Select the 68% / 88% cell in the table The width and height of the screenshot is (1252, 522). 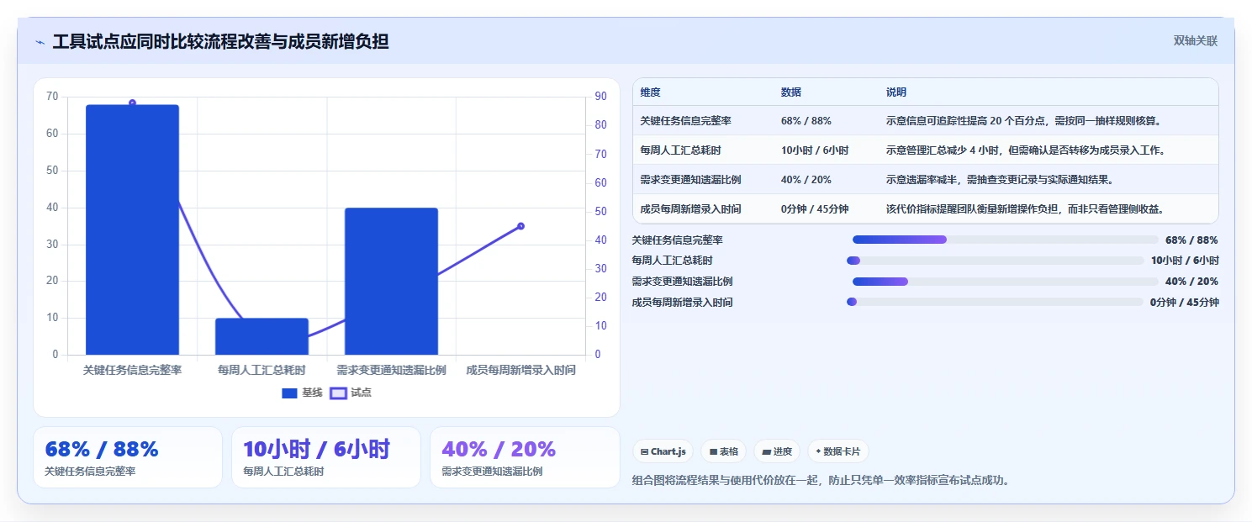(806, 121)
